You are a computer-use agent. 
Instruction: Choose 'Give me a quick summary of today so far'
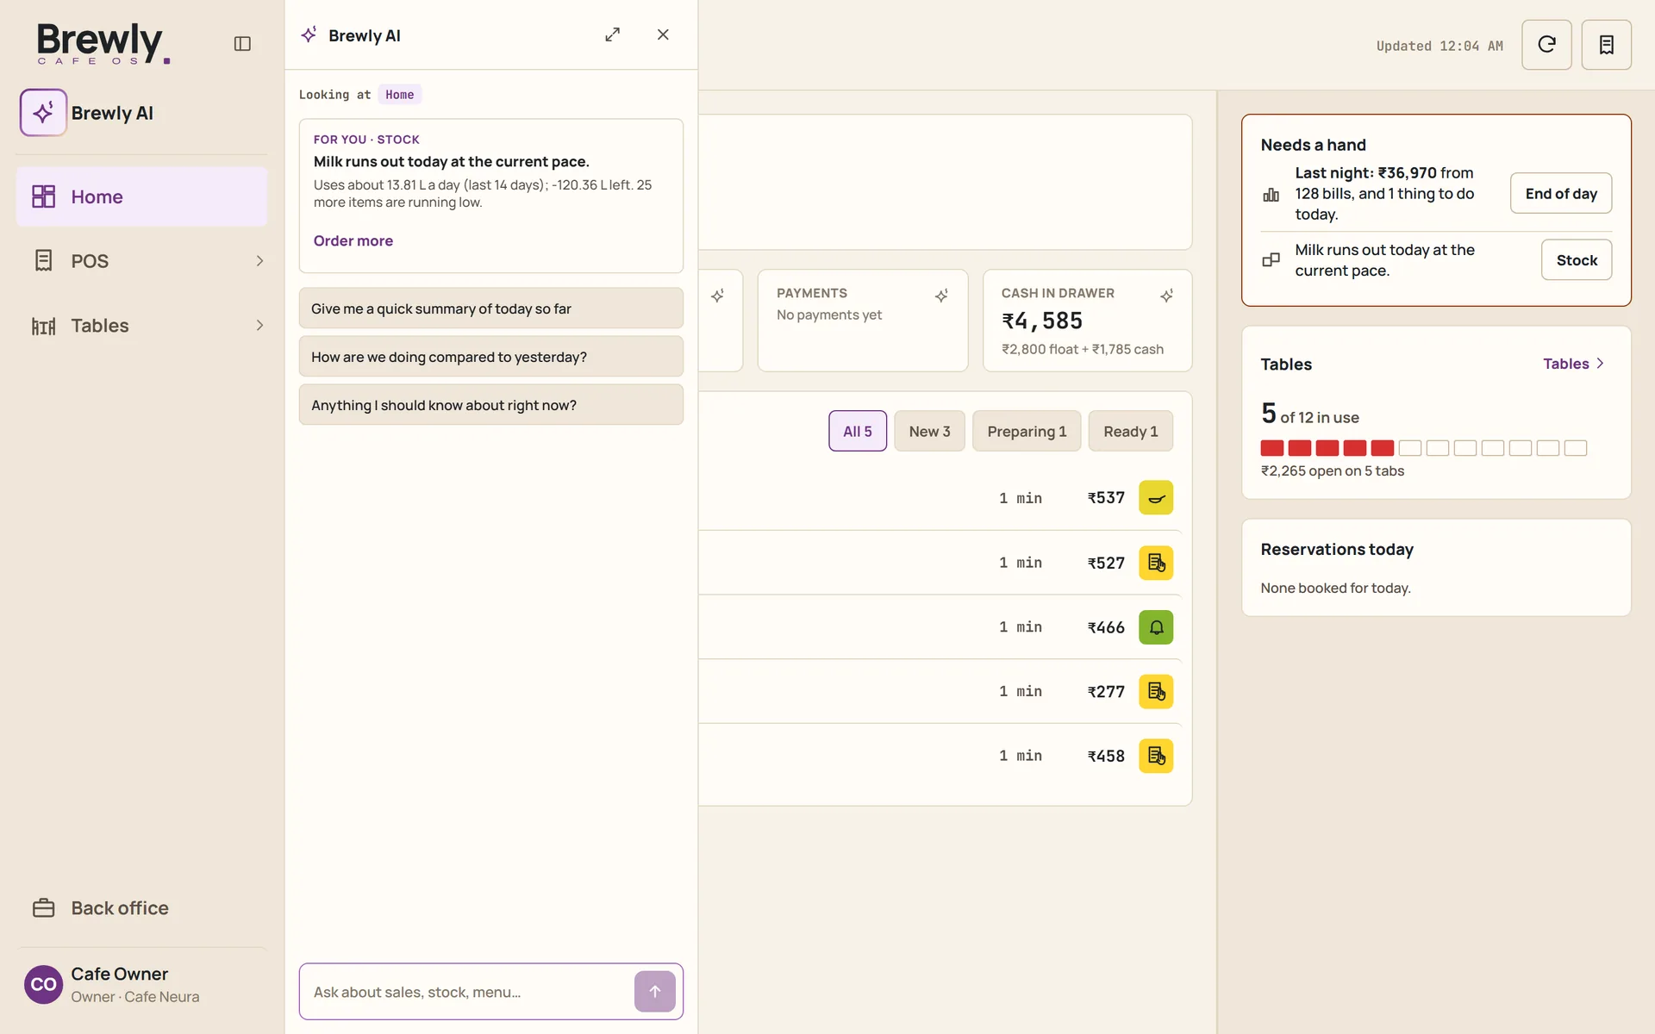[491, 308]
